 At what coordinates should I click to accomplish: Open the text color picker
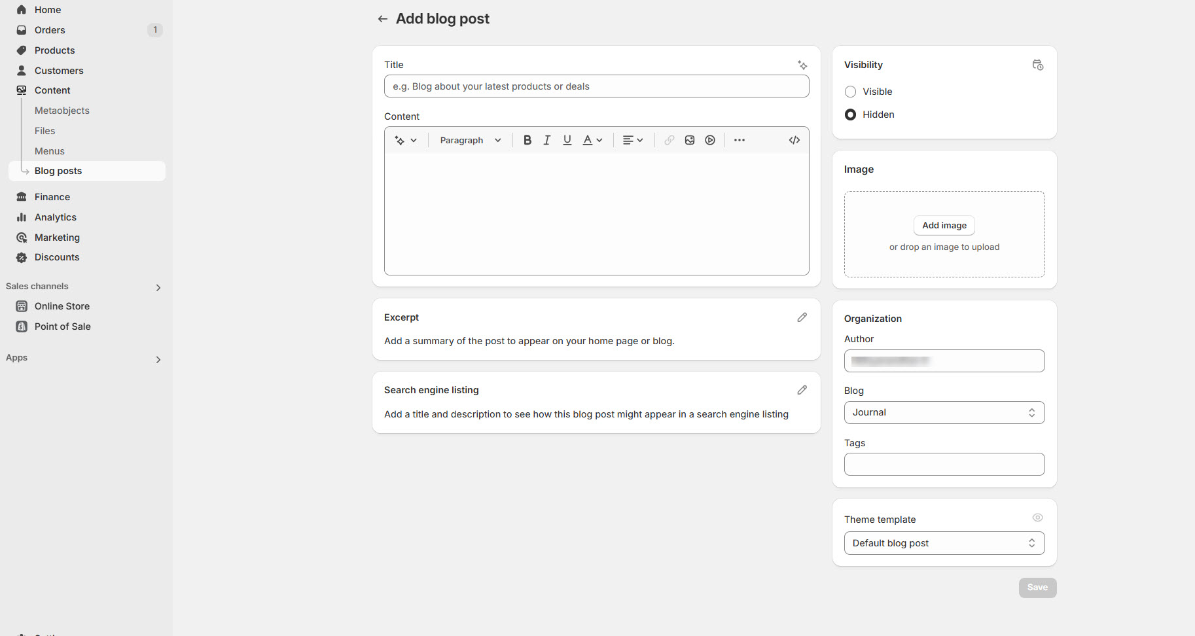tap(592, 140)
